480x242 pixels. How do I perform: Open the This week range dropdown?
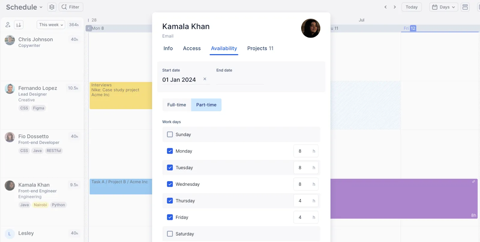coord(51,25)
